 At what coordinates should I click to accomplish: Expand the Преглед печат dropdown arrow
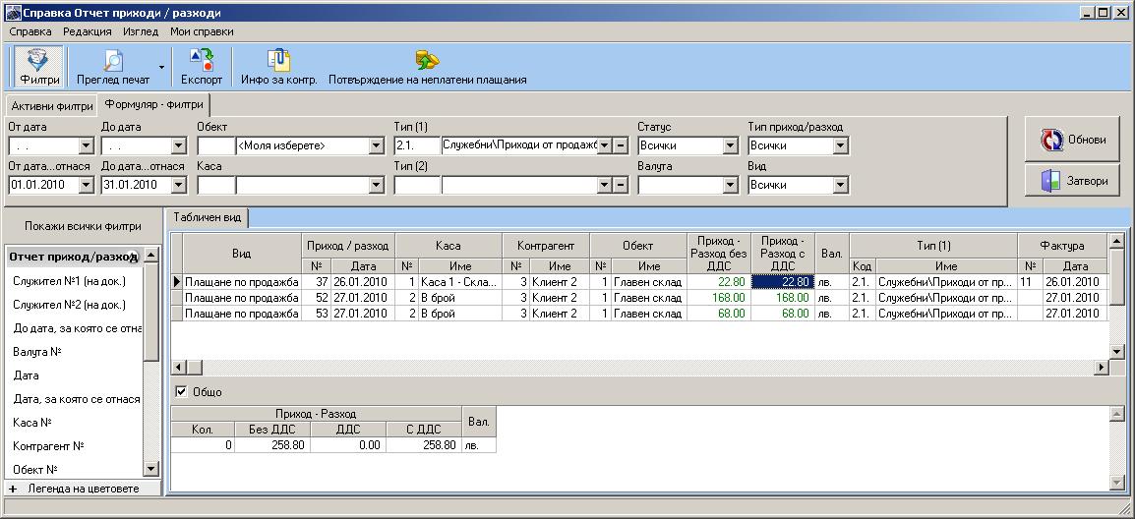160,67
